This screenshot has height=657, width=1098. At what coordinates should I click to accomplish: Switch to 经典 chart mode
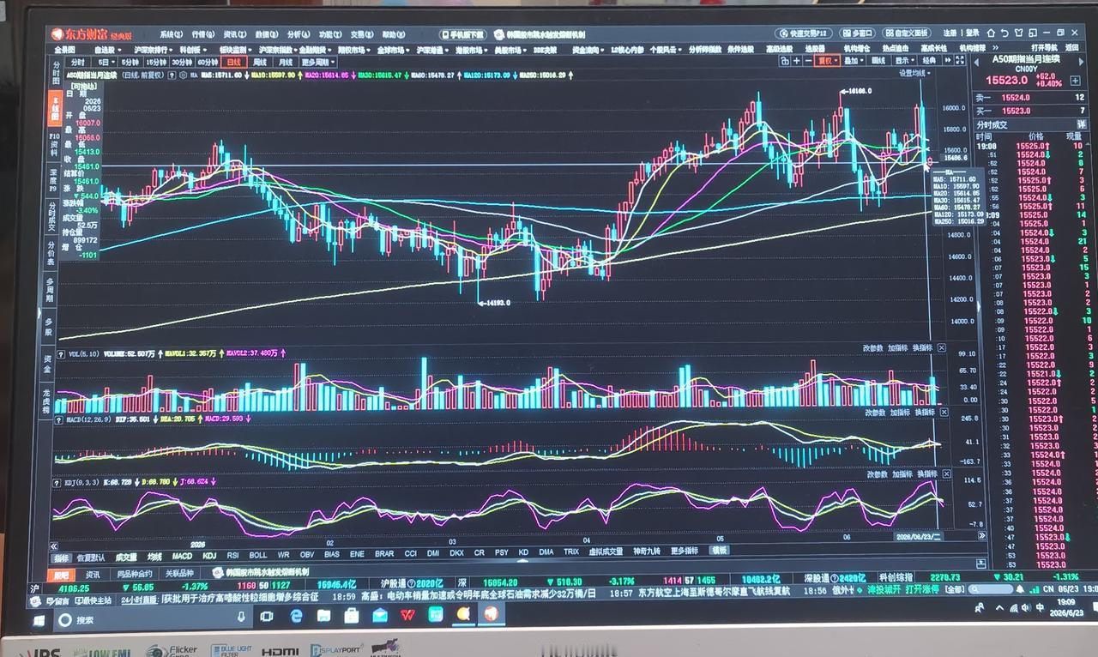point(929,60)
